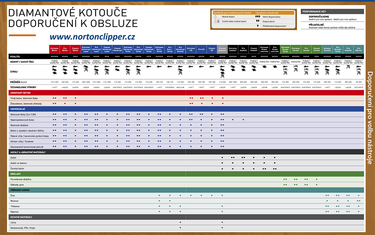375x235 pixels.
Task: Click the single drop Příležitostné doporučení icon
Action: click(x=258, y=26)
